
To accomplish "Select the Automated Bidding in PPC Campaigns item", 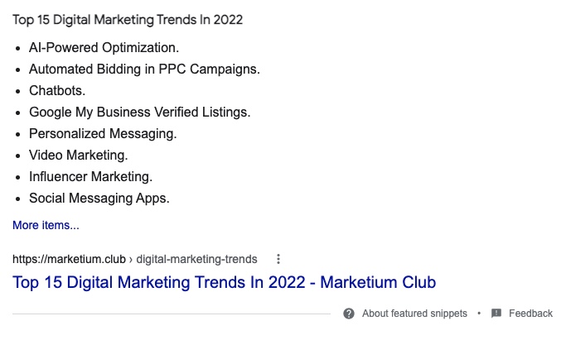I will (144, 69).
